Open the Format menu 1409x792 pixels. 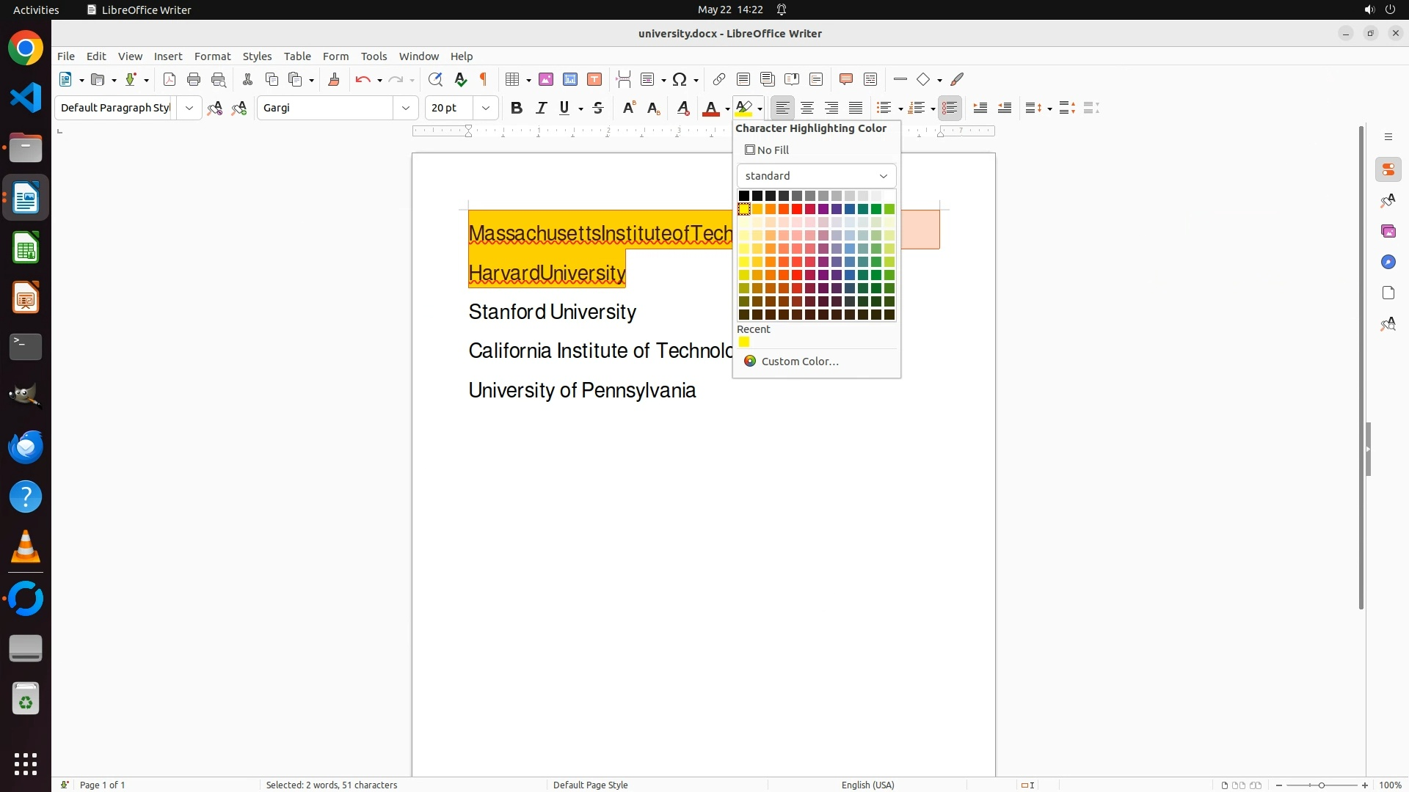[x=212, y=56]
